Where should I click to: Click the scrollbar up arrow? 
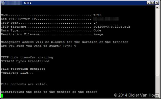click(x=157, y=7)
